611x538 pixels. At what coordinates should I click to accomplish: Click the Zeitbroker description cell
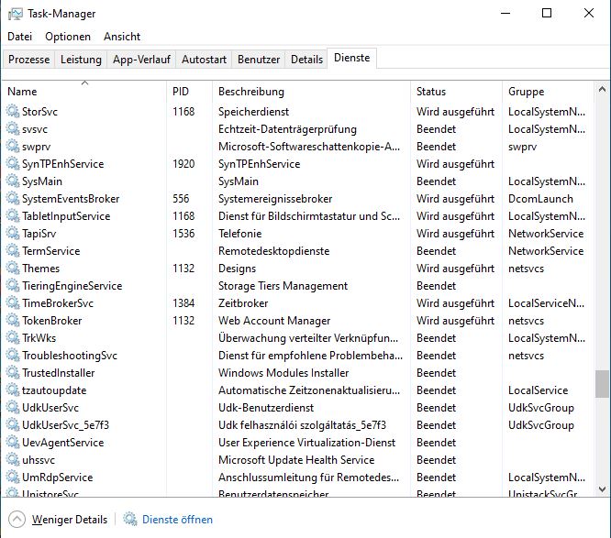click(243, 303)
